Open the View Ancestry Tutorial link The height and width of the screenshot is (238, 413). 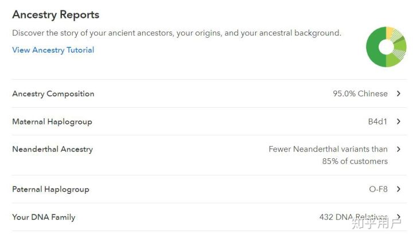[x=53, y=50]
